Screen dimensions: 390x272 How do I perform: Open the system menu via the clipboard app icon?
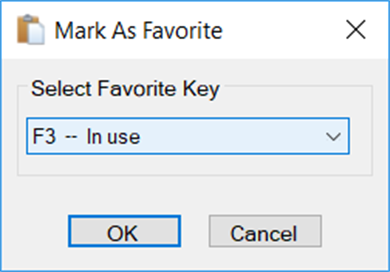coord(30,30)
